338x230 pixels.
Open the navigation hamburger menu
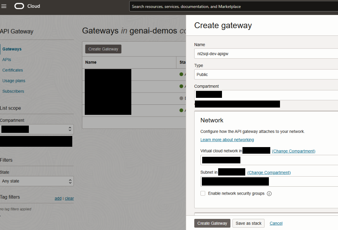[4, 6]
